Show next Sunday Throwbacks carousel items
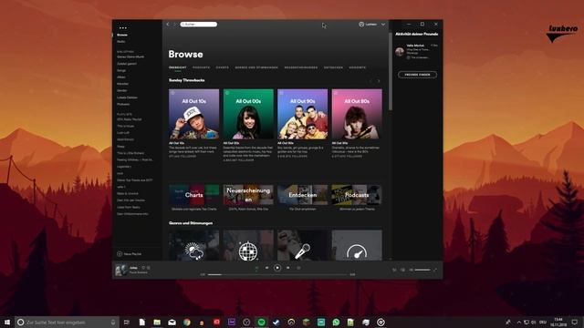 point(379,81)
